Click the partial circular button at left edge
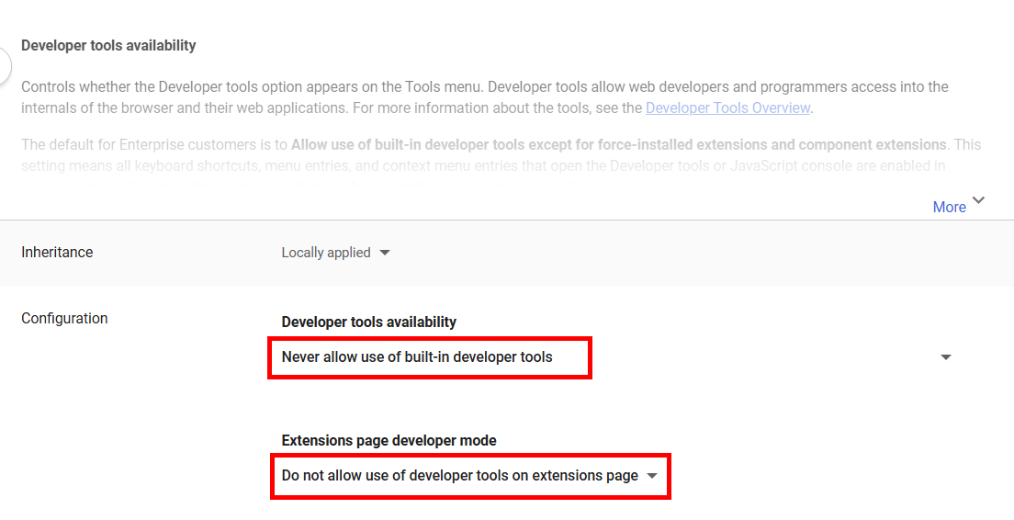This screenshot has width=1014, height=520. (5, 66)
